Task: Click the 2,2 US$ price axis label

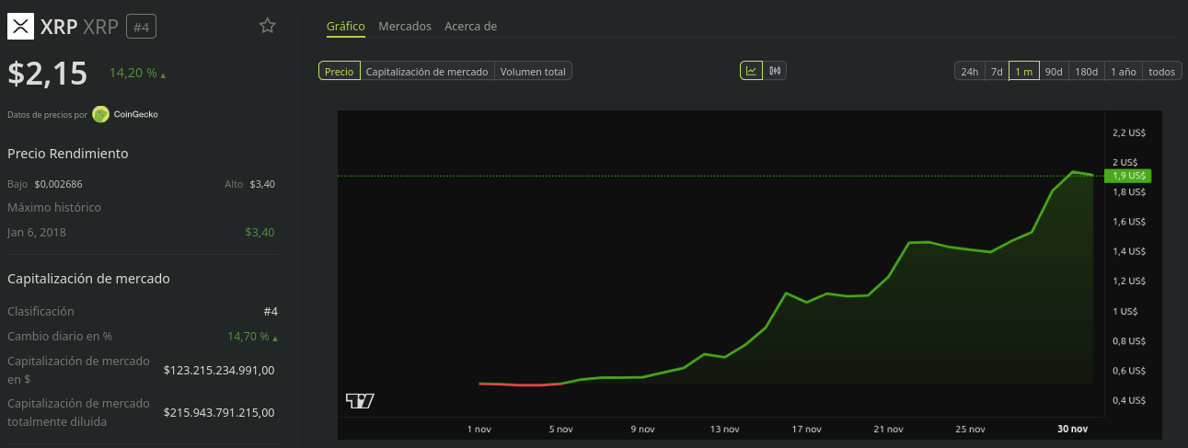Action: pos(1128,132)
